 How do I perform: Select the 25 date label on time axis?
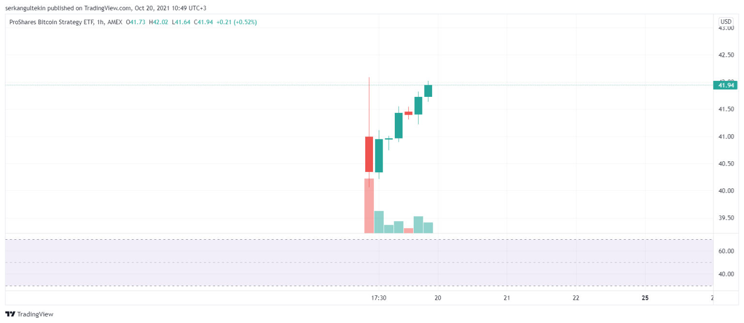pos(645,298)
